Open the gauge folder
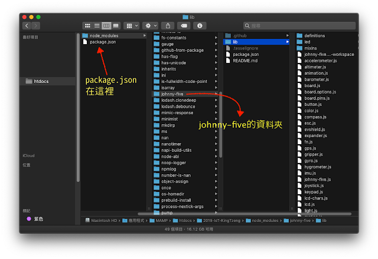 (x=185, y=44)
